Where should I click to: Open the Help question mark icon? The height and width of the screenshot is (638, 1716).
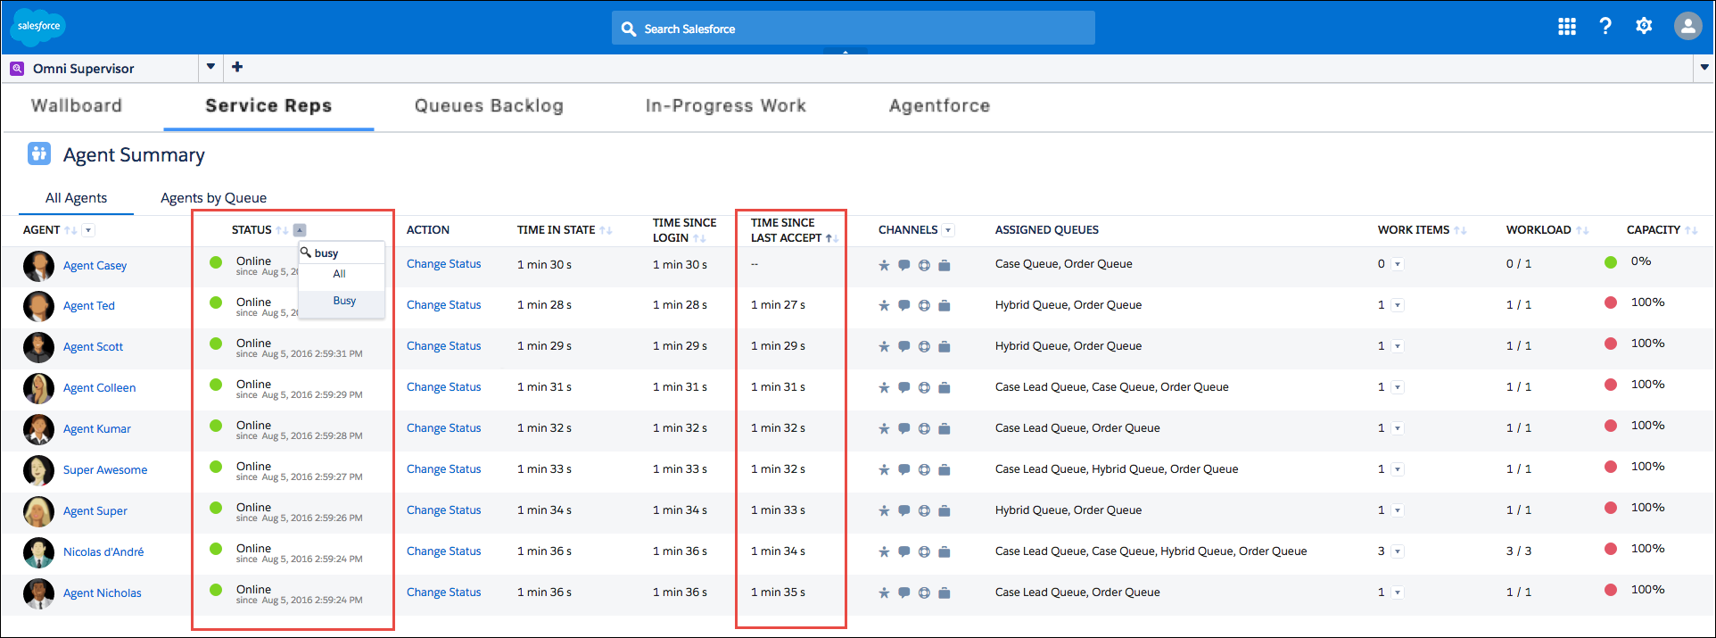(x=1605, y=26)
